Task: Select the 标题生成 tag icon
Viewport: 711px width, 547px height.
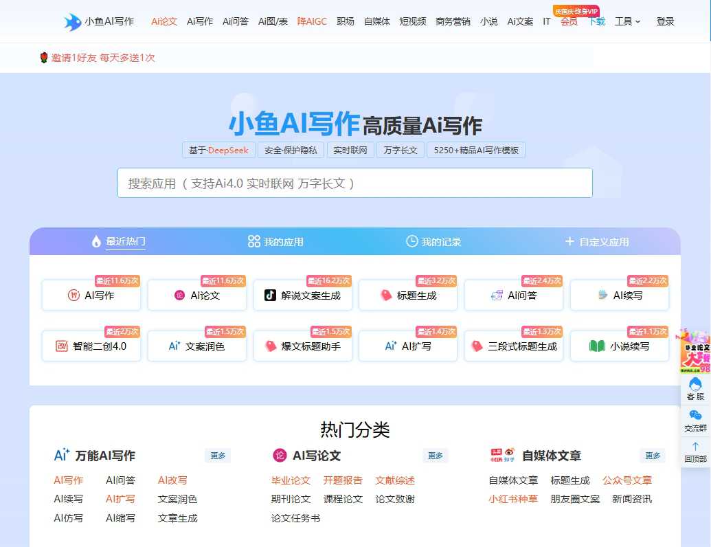Action: tap(383, 294)
